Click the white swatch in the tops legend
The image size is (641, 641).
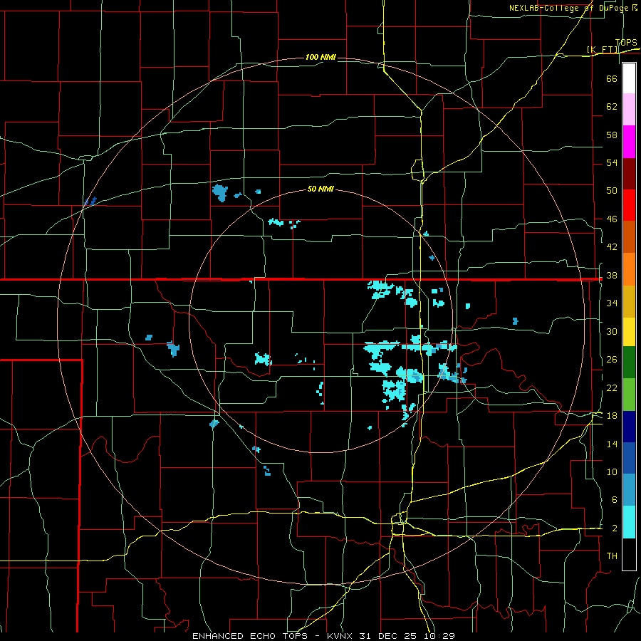629,78
